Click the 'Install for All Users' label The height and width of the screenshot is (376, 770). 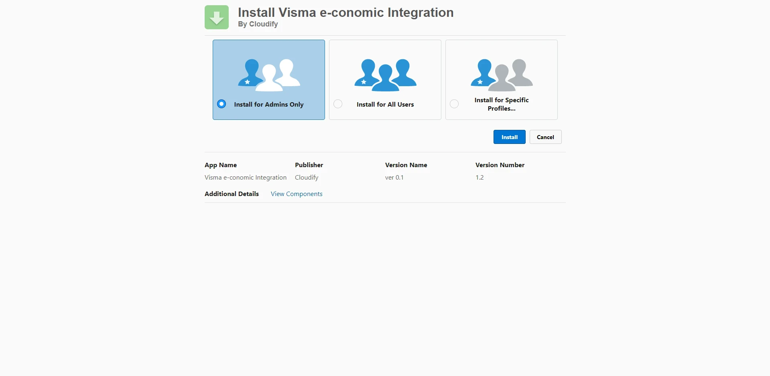pos(385,104)
